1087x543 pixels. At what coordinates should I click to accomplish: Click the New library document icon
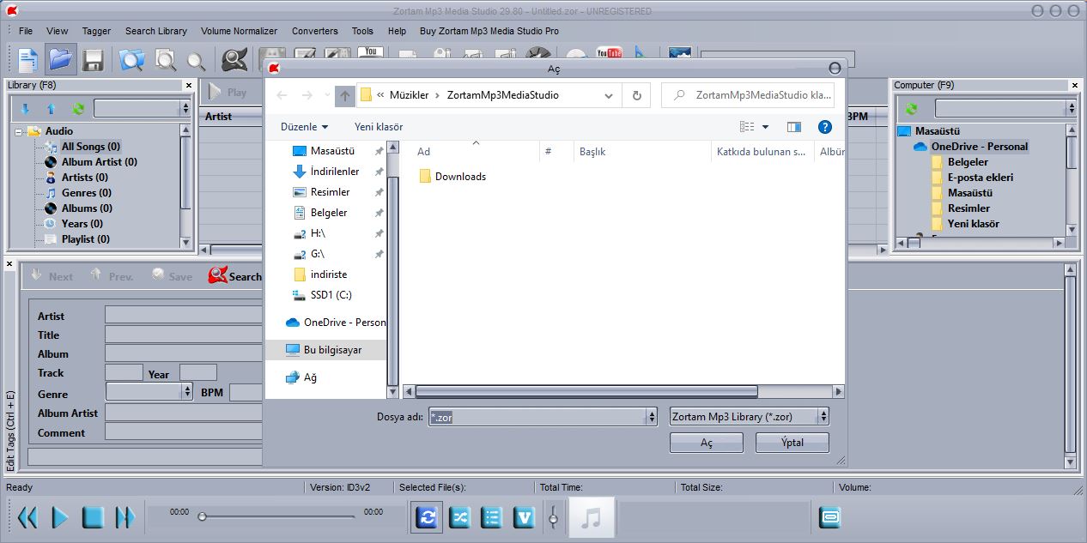[x=28, y=59]
